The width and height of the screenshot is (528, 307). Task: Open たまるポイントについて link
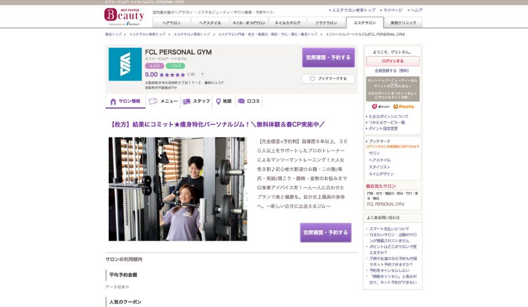388,117
